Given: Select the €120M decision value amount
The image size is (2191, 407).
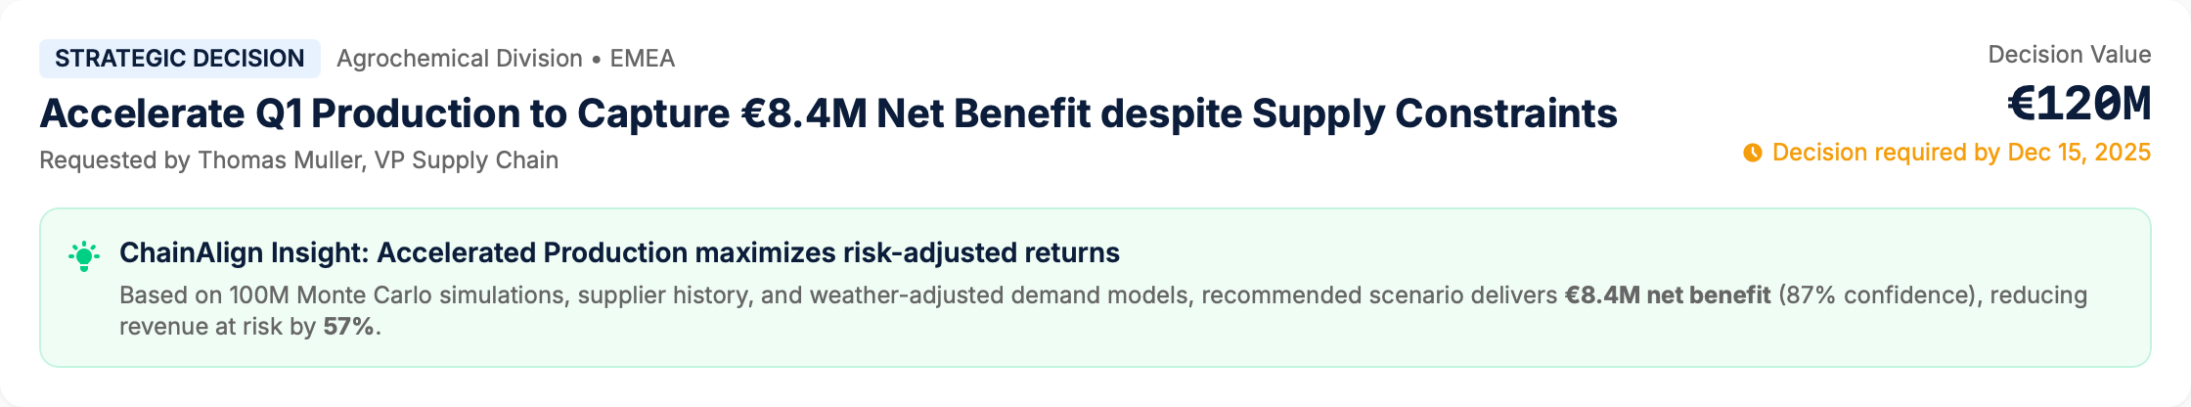Looking at the screenshot, I should [2079, 104].
